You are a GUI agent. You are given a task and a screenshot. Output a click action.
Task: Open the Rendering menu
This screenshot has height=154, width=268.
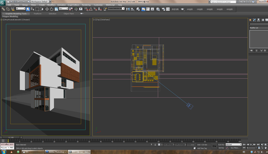[86, 5]
